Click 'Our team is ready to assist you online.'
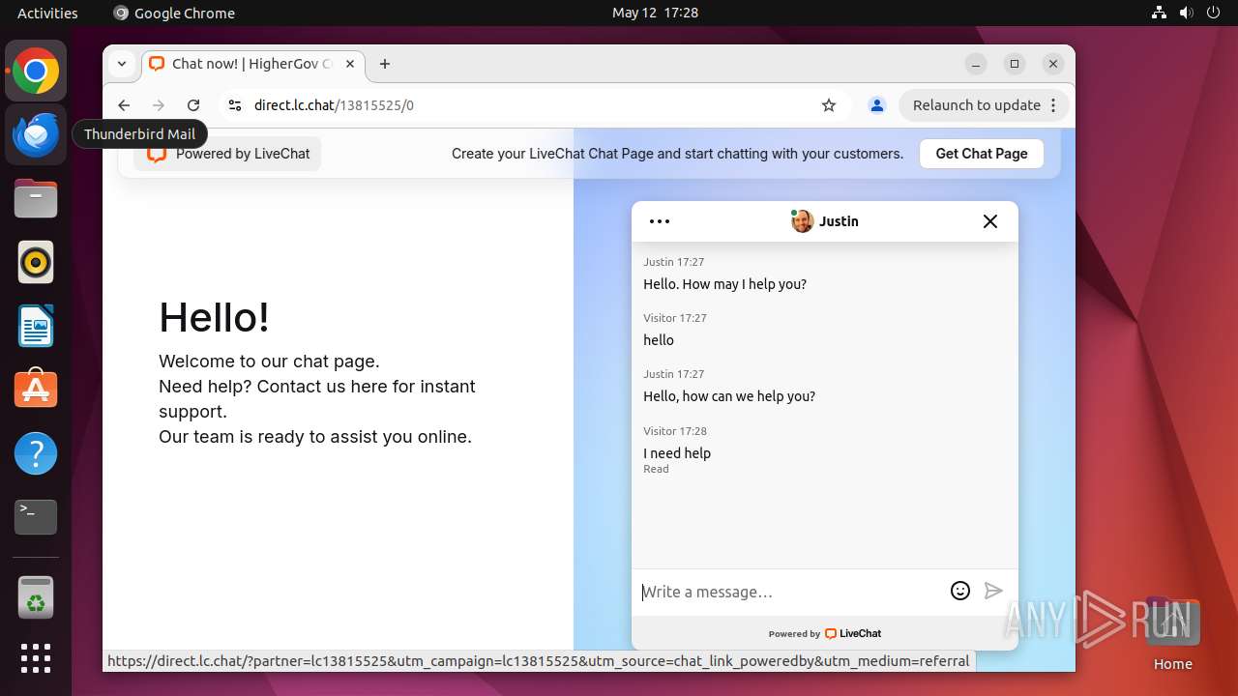1238x696 pixels. pyautogui.click(x=315, y=437)
